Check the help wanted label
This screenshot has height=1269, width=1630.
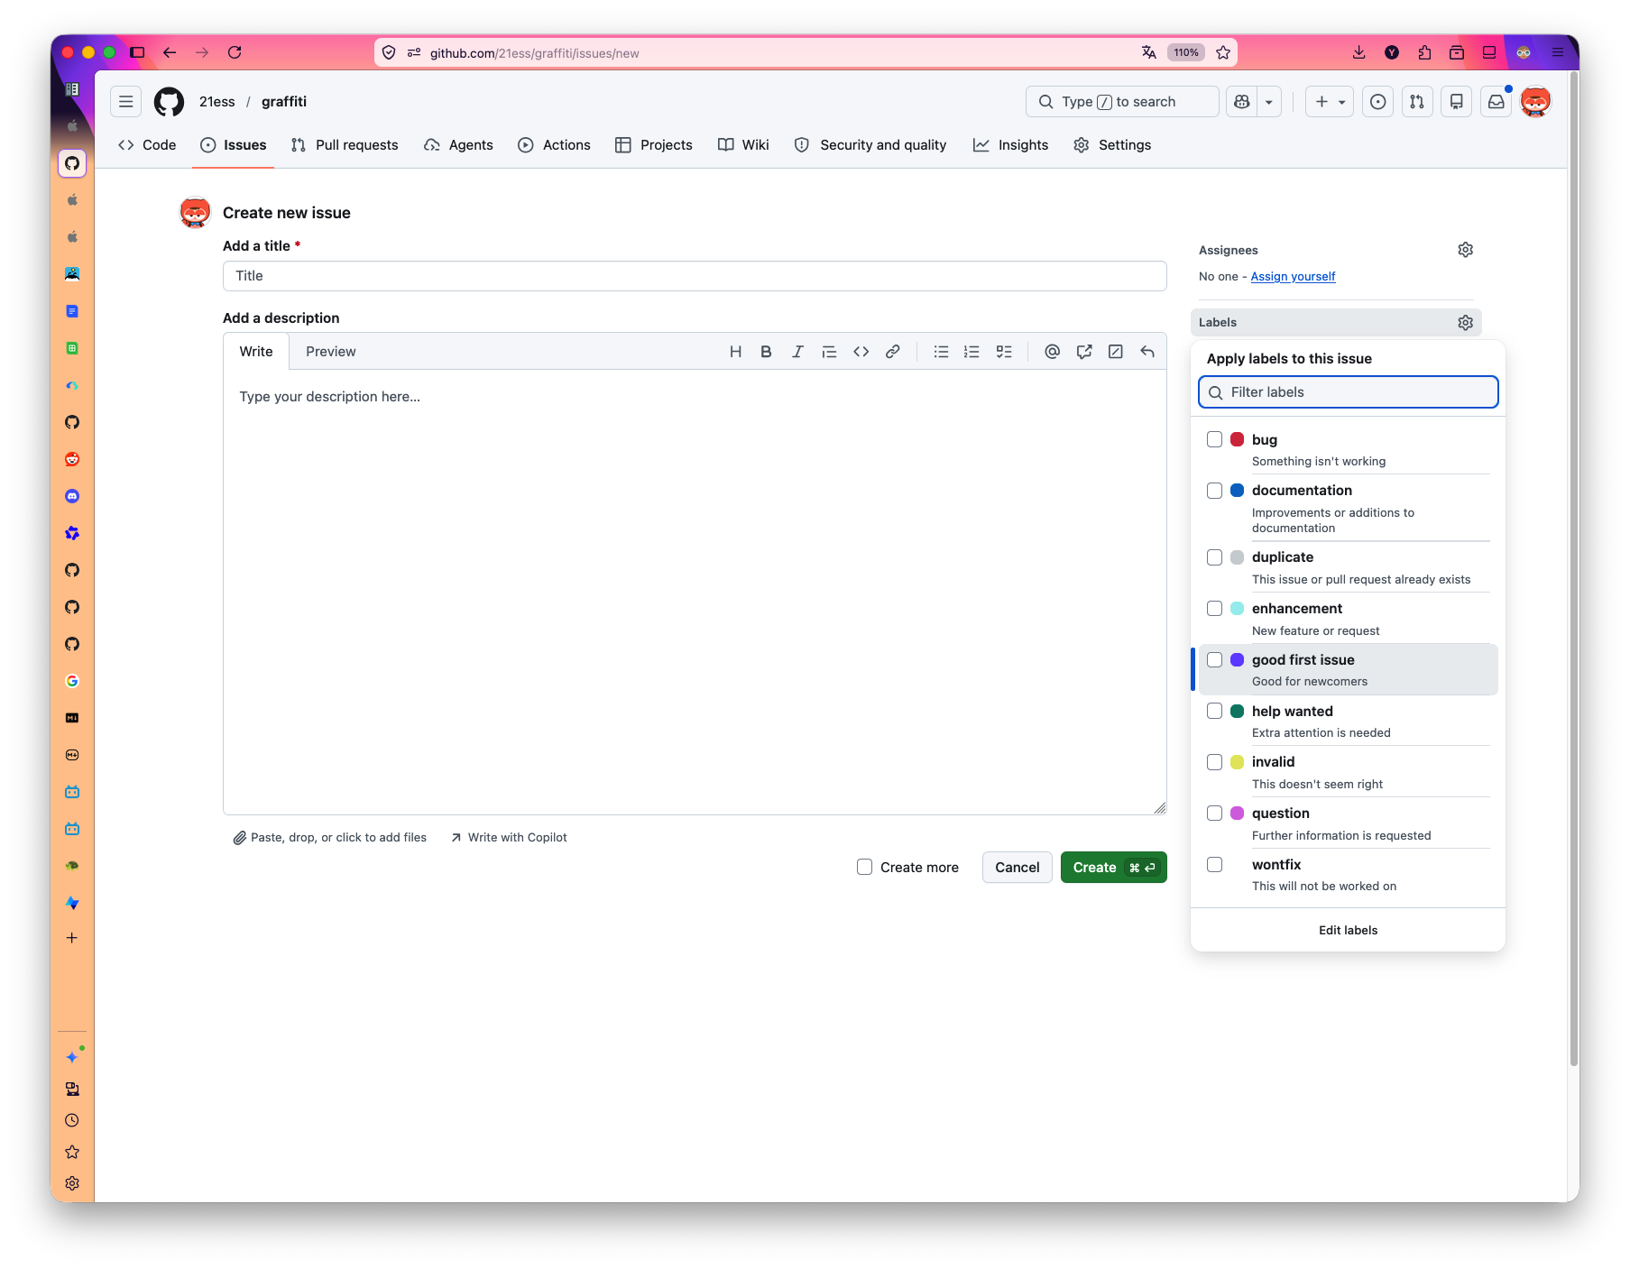pos(1215,712)
